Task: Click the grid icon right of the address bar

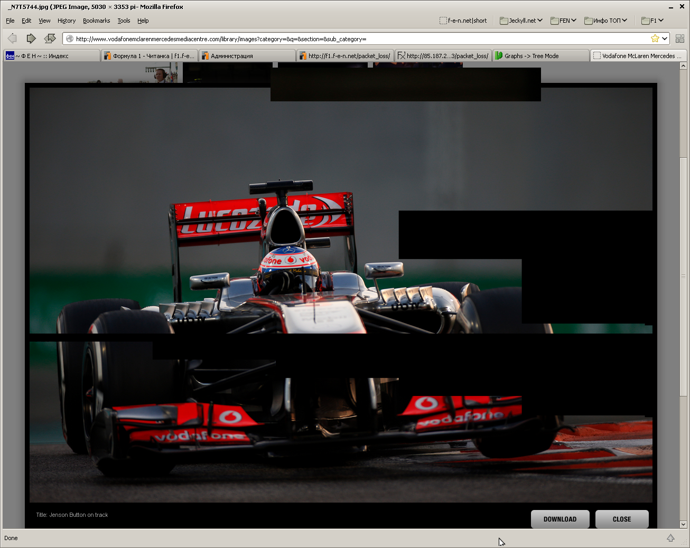Action: 680,39
